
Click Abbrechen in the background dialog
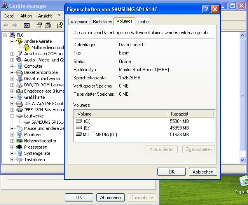point(110,197)
